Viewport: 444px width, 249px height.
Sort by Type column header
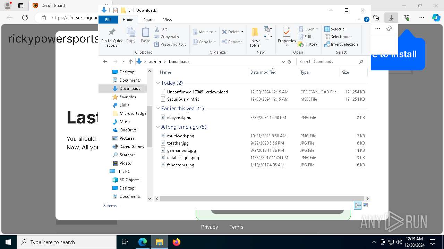pyautogui.click(x=319, y=72)
